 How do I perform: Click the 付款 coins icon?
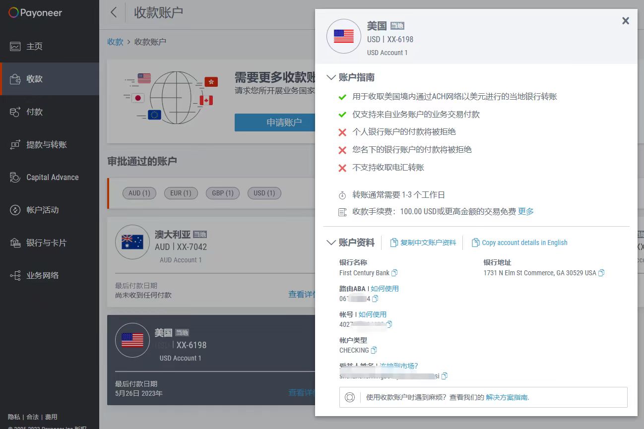[x=15, y=112]
